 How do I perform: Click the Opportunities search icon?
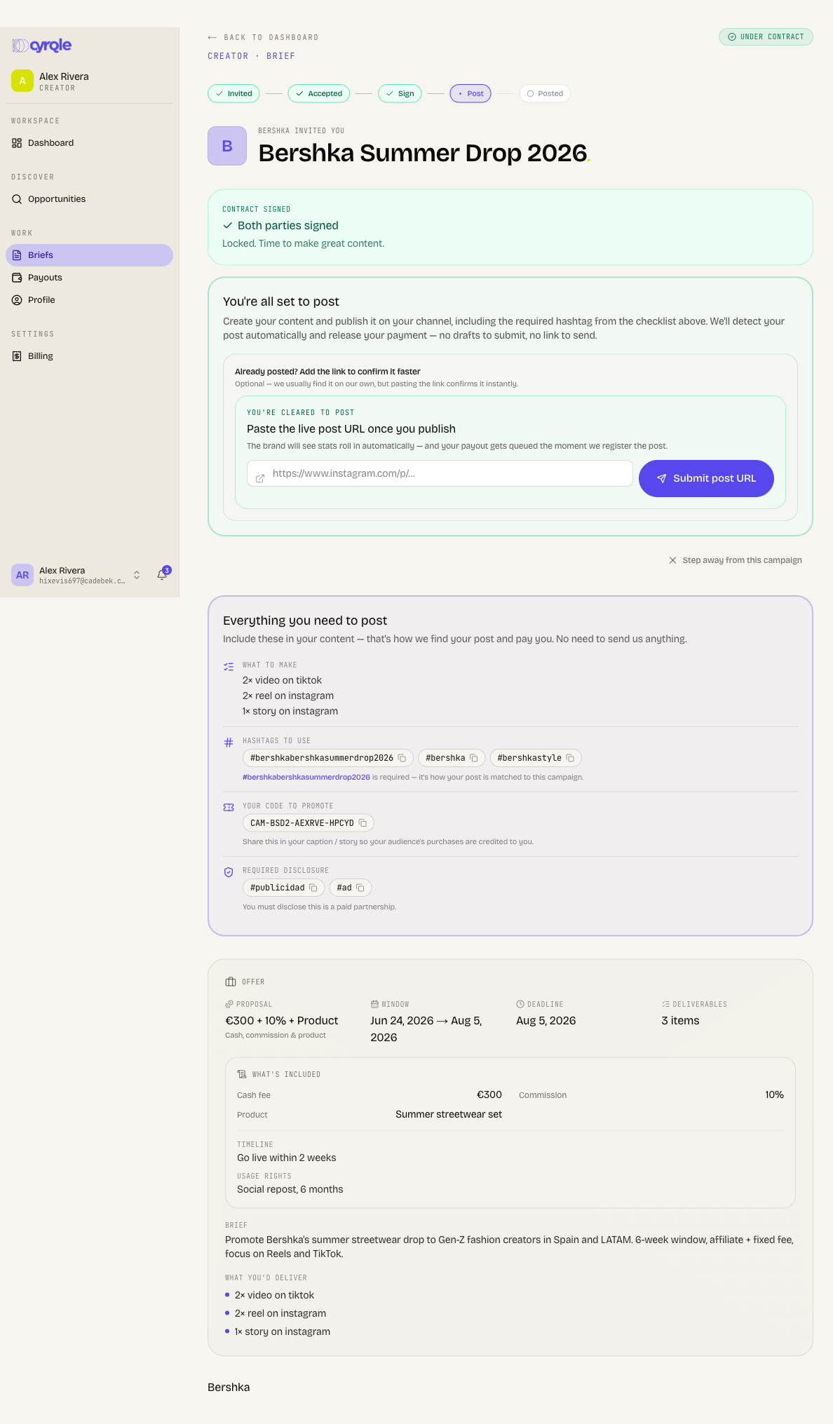(x=17, y=199)
